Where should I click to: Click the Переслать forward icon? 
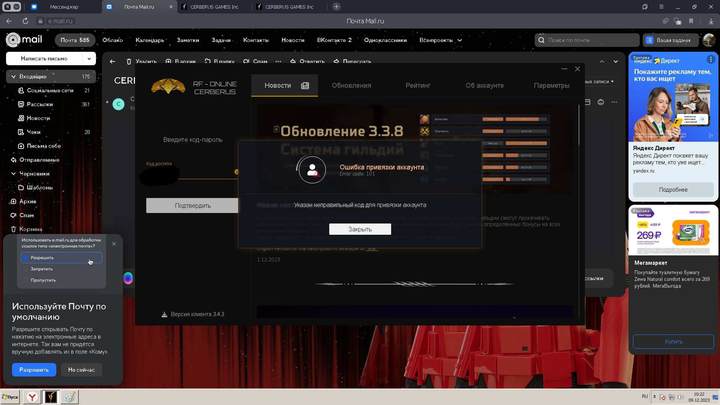pyautogui.click(x=336, y=61)
